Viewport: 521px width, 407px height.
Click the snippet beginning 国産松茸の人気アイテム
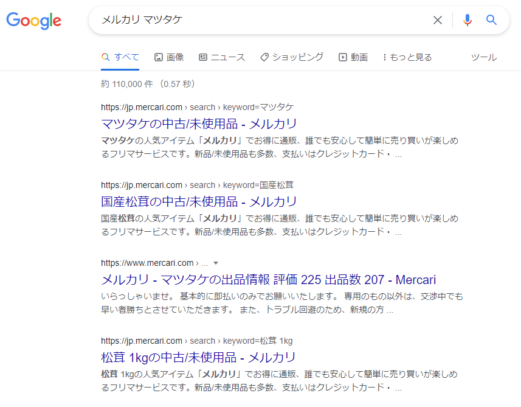pos(280,225)
